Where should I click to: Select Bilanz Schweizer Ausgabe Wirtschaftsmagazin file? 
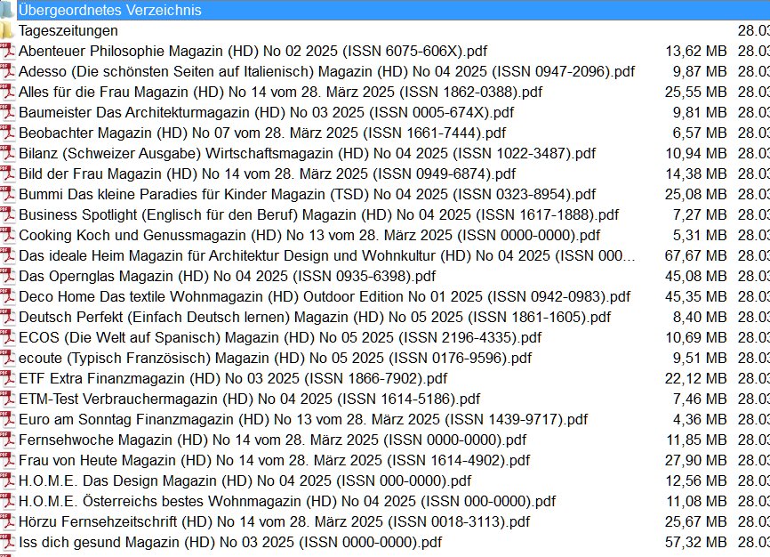(307, 153)
